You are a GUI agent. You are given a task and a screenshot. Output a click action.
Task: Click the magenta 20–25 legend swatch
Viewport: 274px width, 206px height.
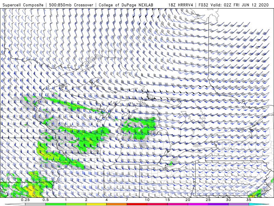pyautogui.click(x=198, y=204)
